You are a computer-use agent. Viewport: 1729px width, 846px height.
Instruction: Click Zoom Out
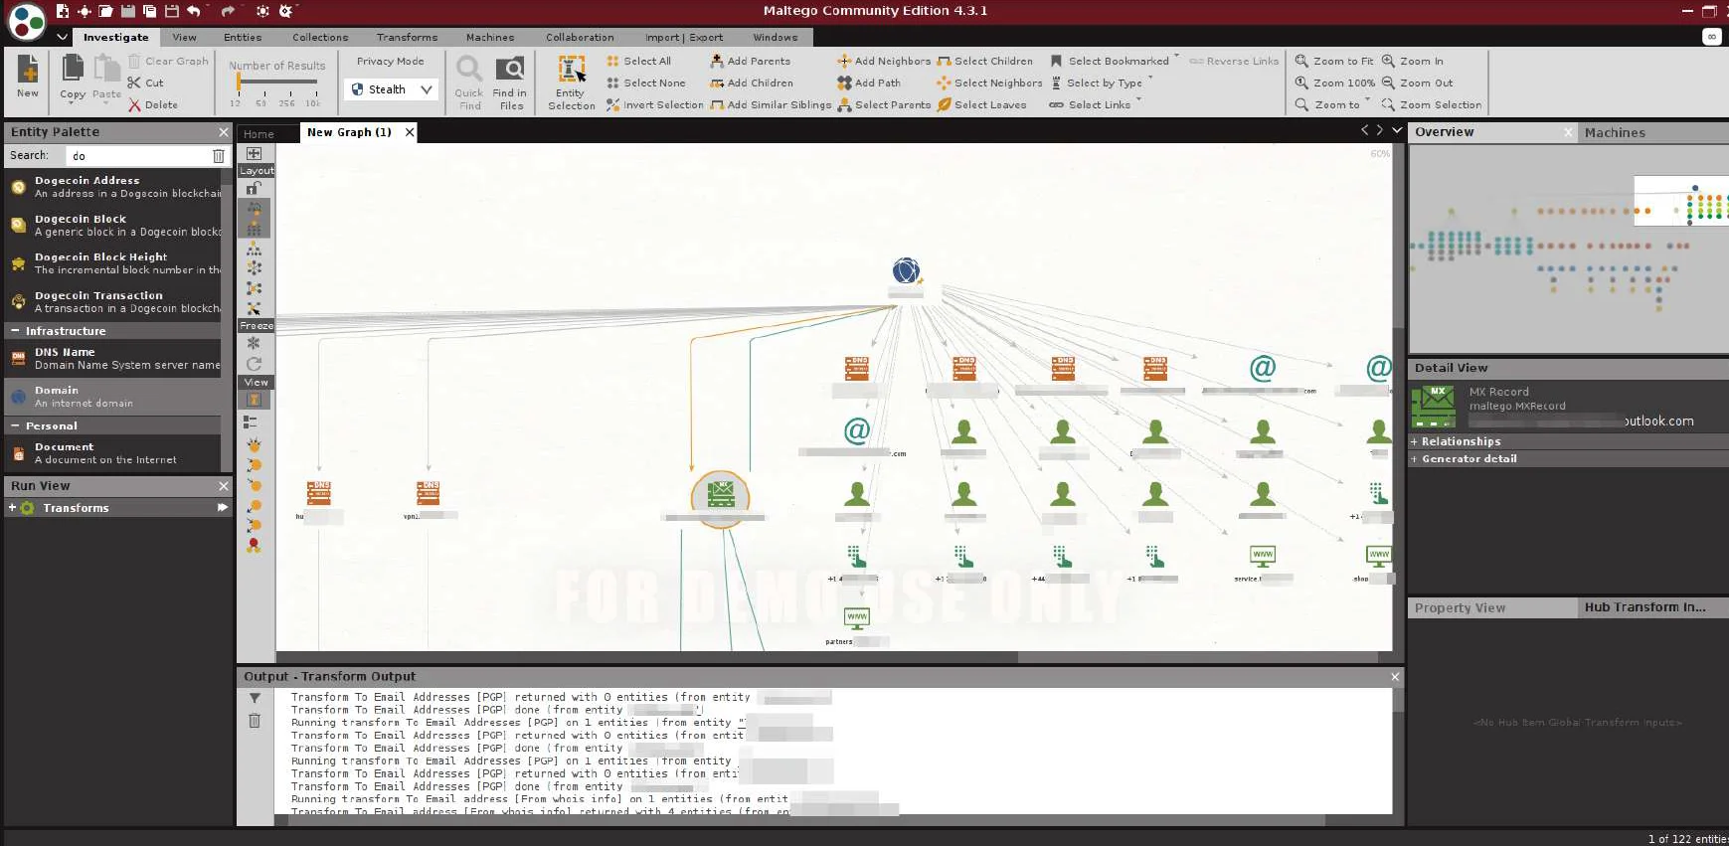pos(1417,83)
